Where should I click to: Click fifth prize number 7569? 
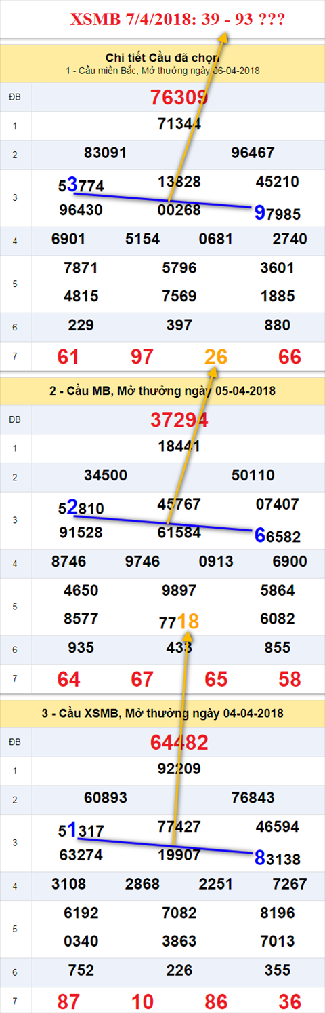(179, 297)
